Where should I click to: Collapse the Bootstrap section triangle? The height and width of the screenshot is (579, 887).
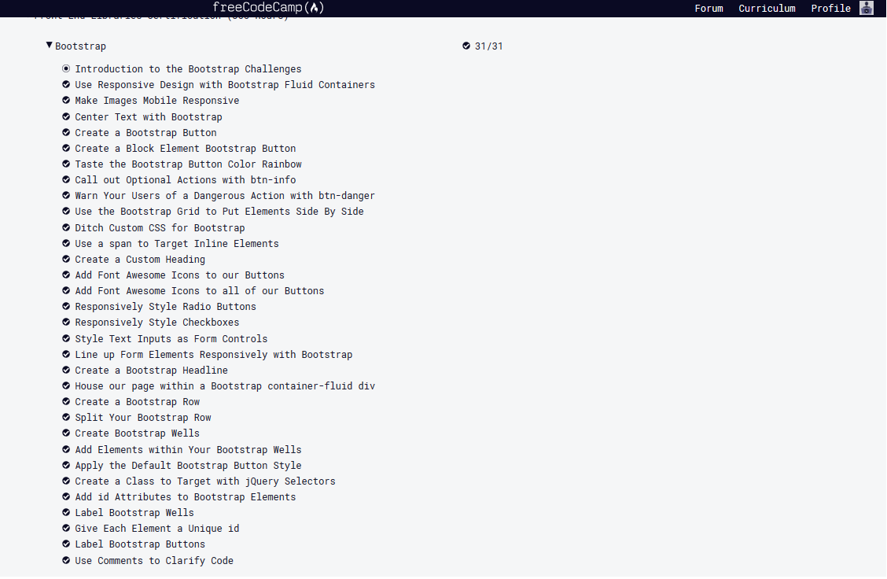(x=50, y=46)
